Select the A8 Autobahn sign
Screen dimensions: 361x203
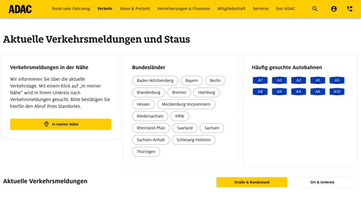point(260,92)
